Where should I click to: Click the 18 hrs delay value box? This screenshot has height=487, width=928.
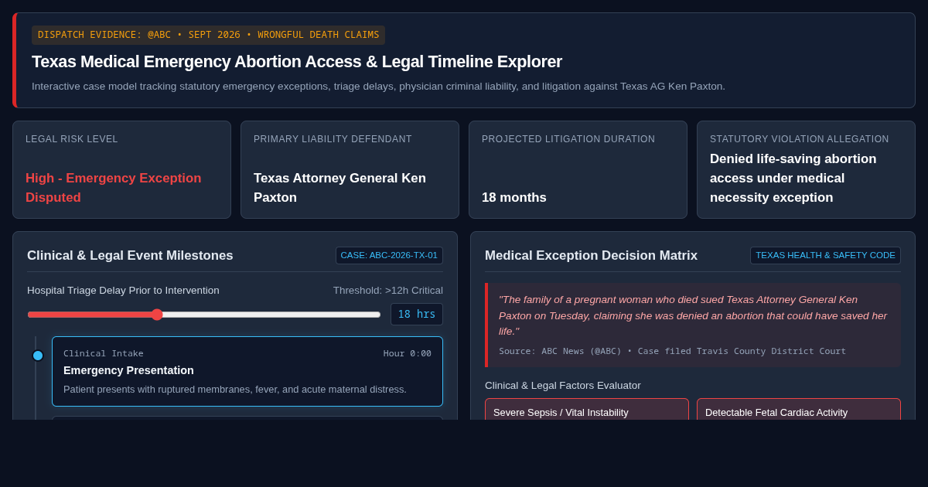(417, 315)
